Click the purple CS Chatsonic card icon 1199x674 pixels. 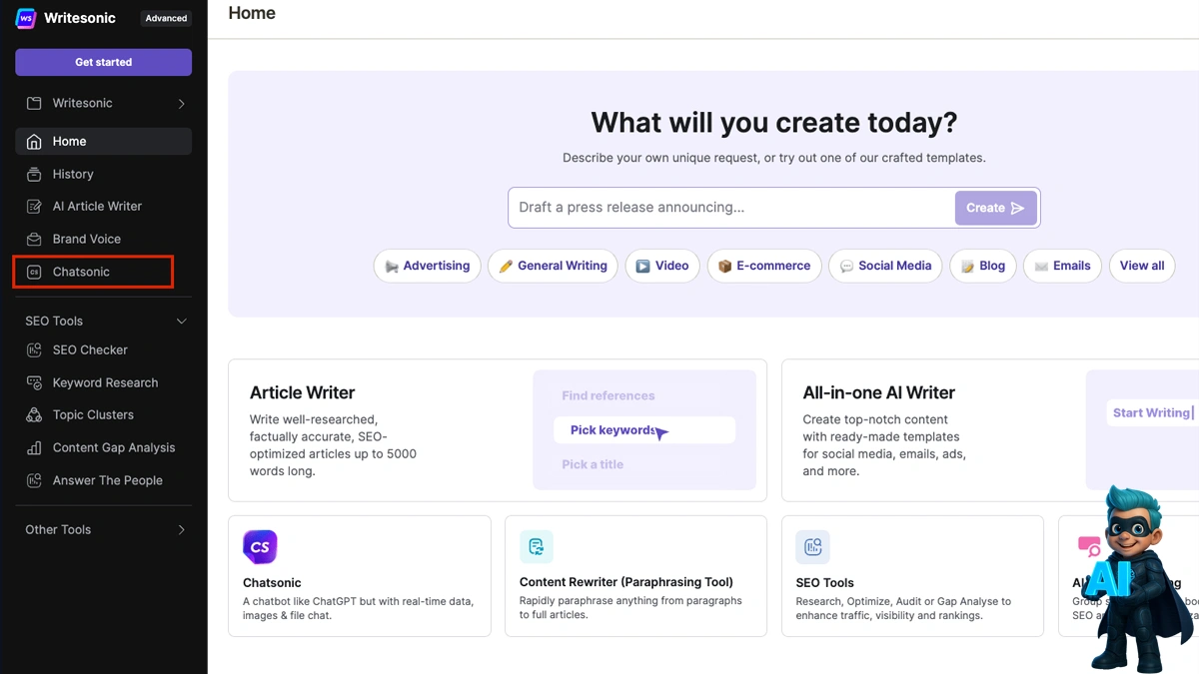point(260,547)
